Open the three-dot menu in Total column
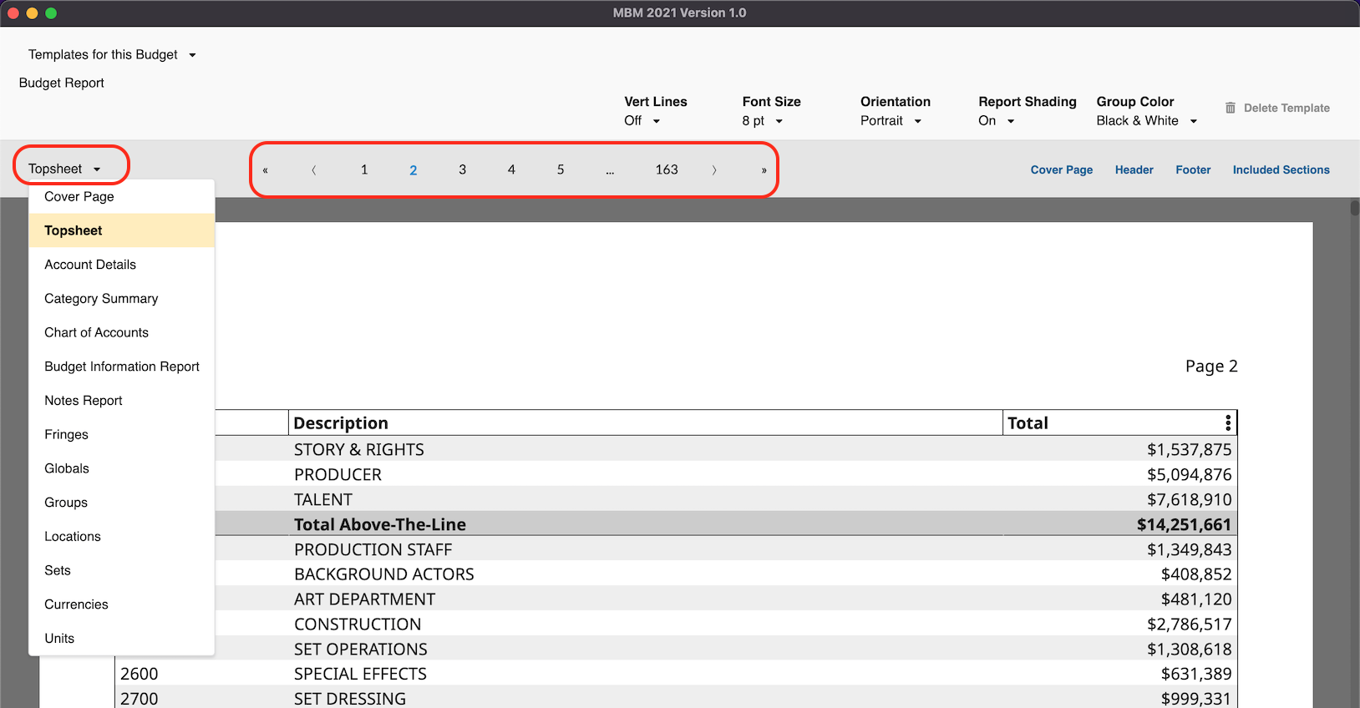Viewport: 1360px width, 708px height. (1227, 423)
